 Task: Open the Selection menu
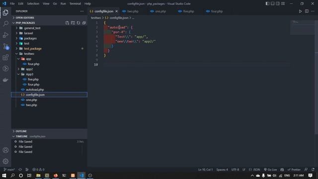[33, 3]
